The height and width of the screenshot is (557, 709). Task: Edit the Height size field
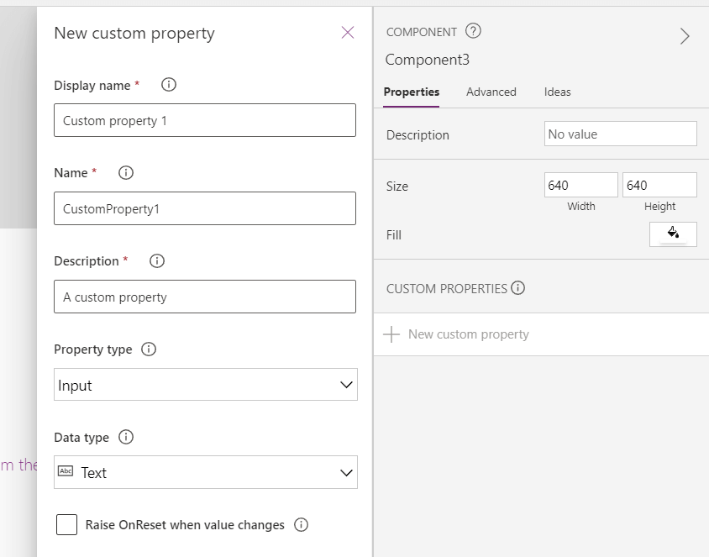coord(659,185)
